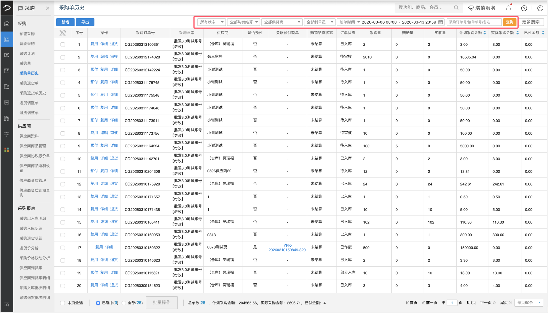
Task: Click the orange 查询 button
Action: 509,22
